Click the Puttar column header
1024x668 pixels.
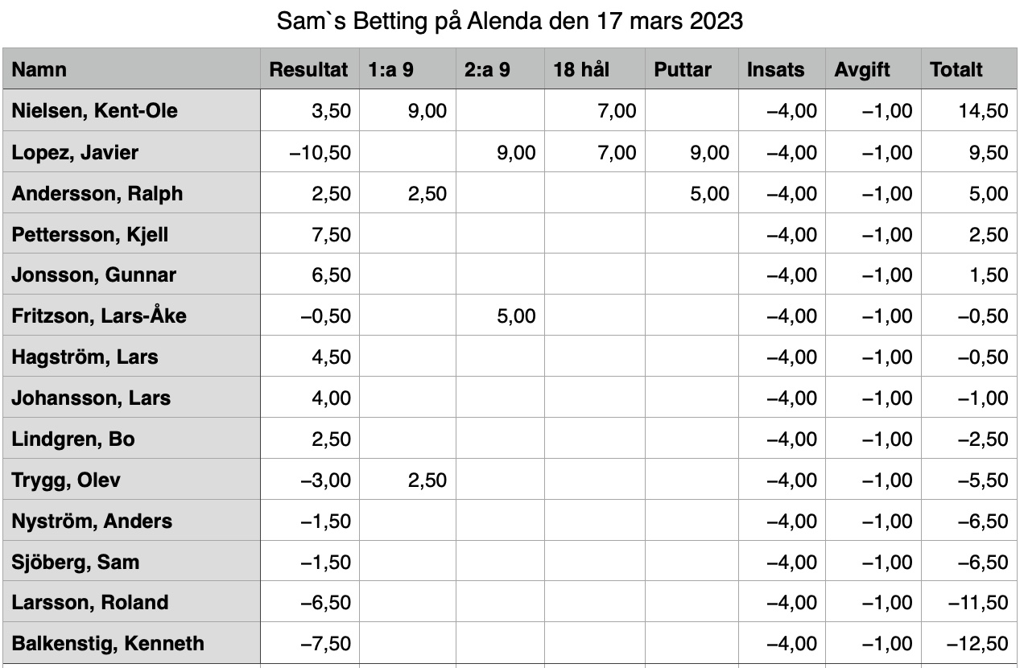pos(692,69)
